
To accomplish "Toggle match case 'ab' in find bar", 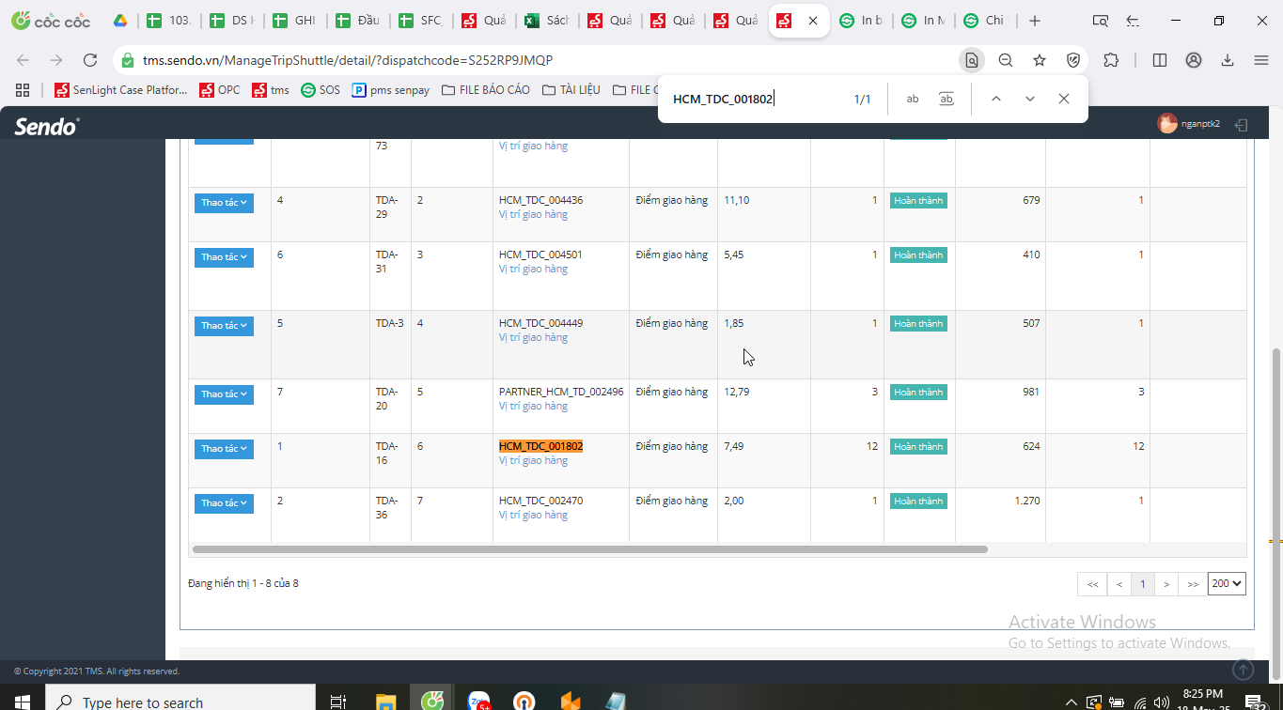I will pyautogui.click(x=913, y=99).
